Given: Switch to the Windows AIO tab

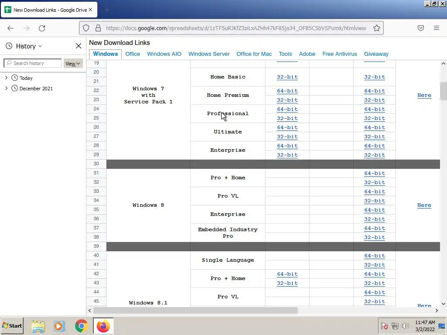Looking at the screenshot, I should 164,54.
